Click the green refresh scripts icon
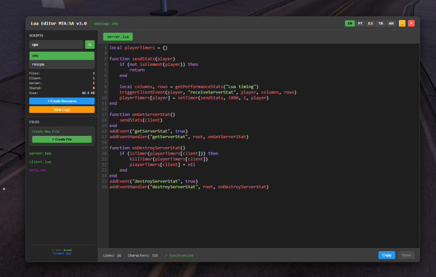This screenshot has width=436, height=277. 90,44
